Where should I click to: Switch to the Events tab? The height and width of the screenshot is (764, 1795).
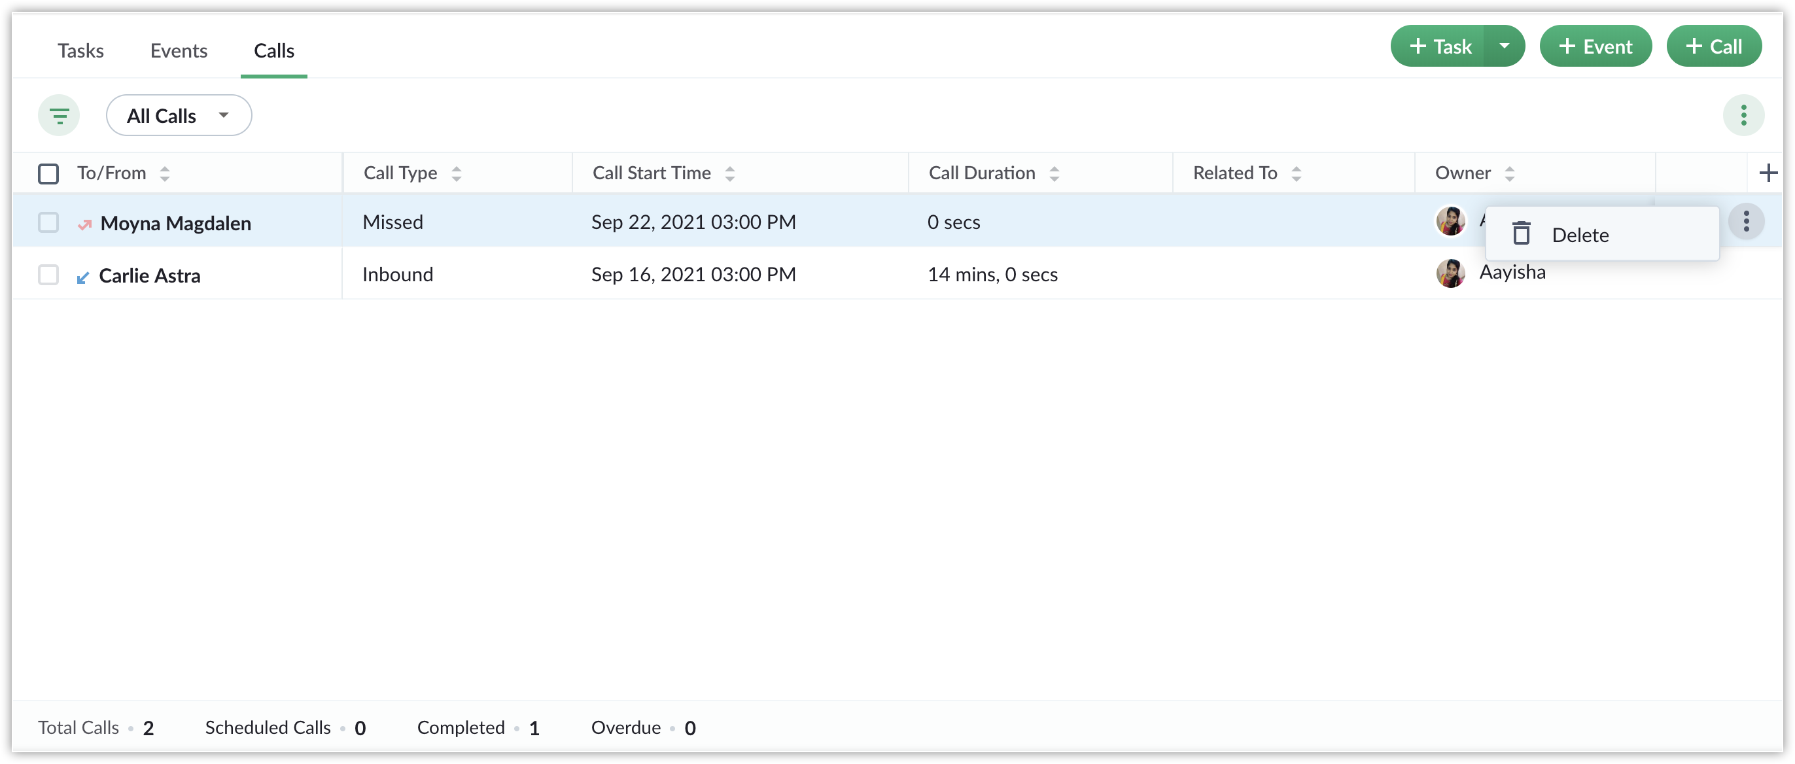pyautogui.click(x=179, y=50)
